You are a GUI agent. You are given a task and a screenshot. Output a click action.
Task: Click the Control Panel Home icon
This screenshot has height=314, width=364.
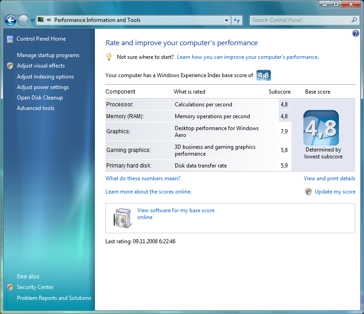(x=10, y=39)
